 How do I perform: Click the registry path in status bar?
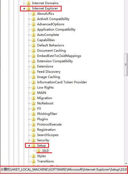coord(64,170)
